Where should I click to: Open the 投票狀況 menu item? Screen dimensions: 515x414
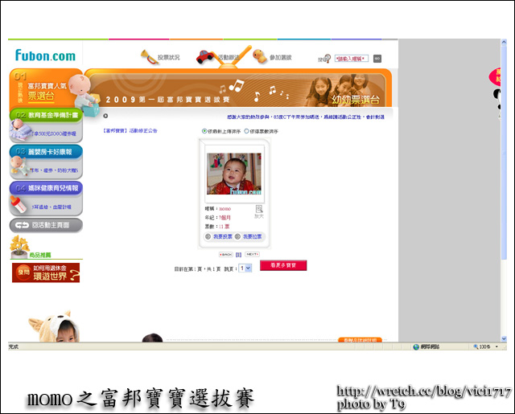[168, 57]
